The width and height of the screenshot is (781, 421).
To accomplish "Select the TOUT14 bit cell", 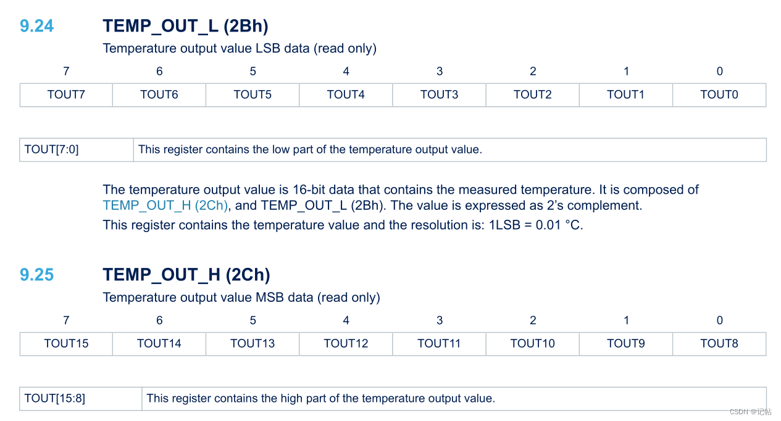I will coord(159,344).
